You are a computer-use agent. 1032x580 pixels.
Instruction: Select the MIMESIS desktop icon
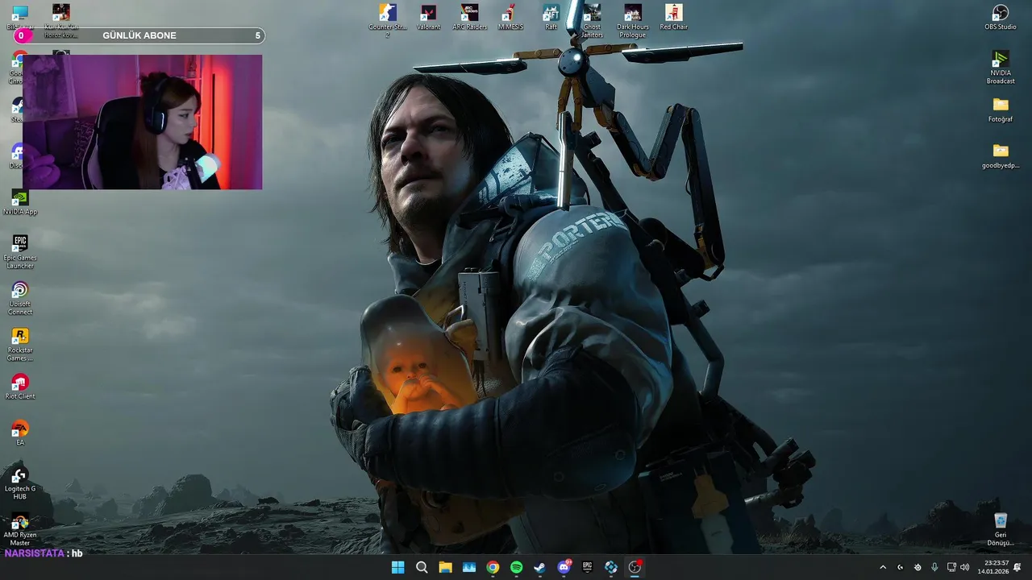click(x=510, y=18)
